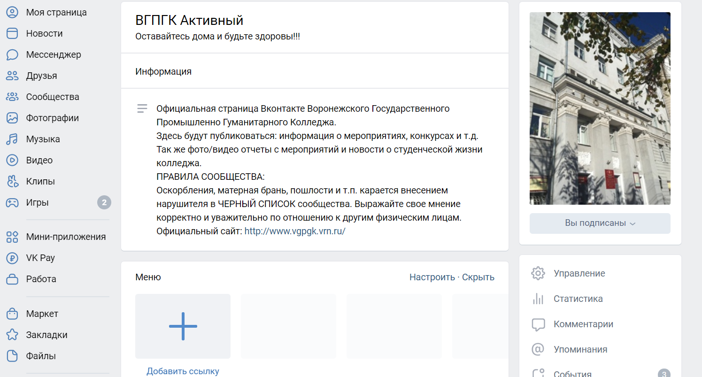The height and width of the screenshot is (377, 702).
Task: Open My Page profile icon
Action: 12,12
